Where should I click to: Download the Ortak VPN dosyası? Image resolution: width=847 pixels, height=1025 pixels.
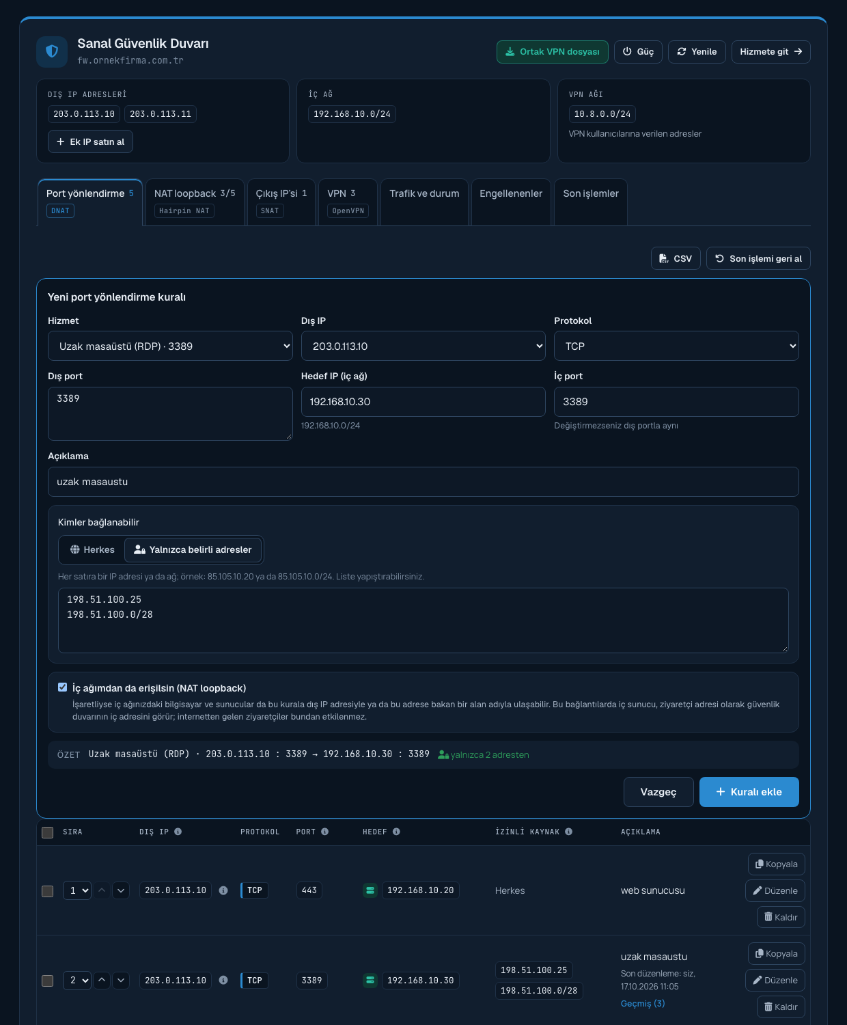click(552, 52)
